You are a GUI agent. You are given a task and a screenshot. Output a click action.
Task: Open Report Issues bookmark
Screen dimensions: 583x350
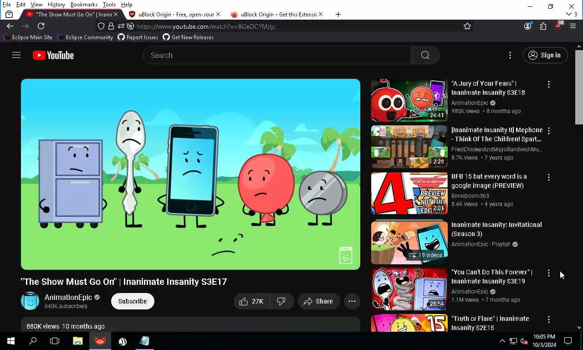(138, 37)
